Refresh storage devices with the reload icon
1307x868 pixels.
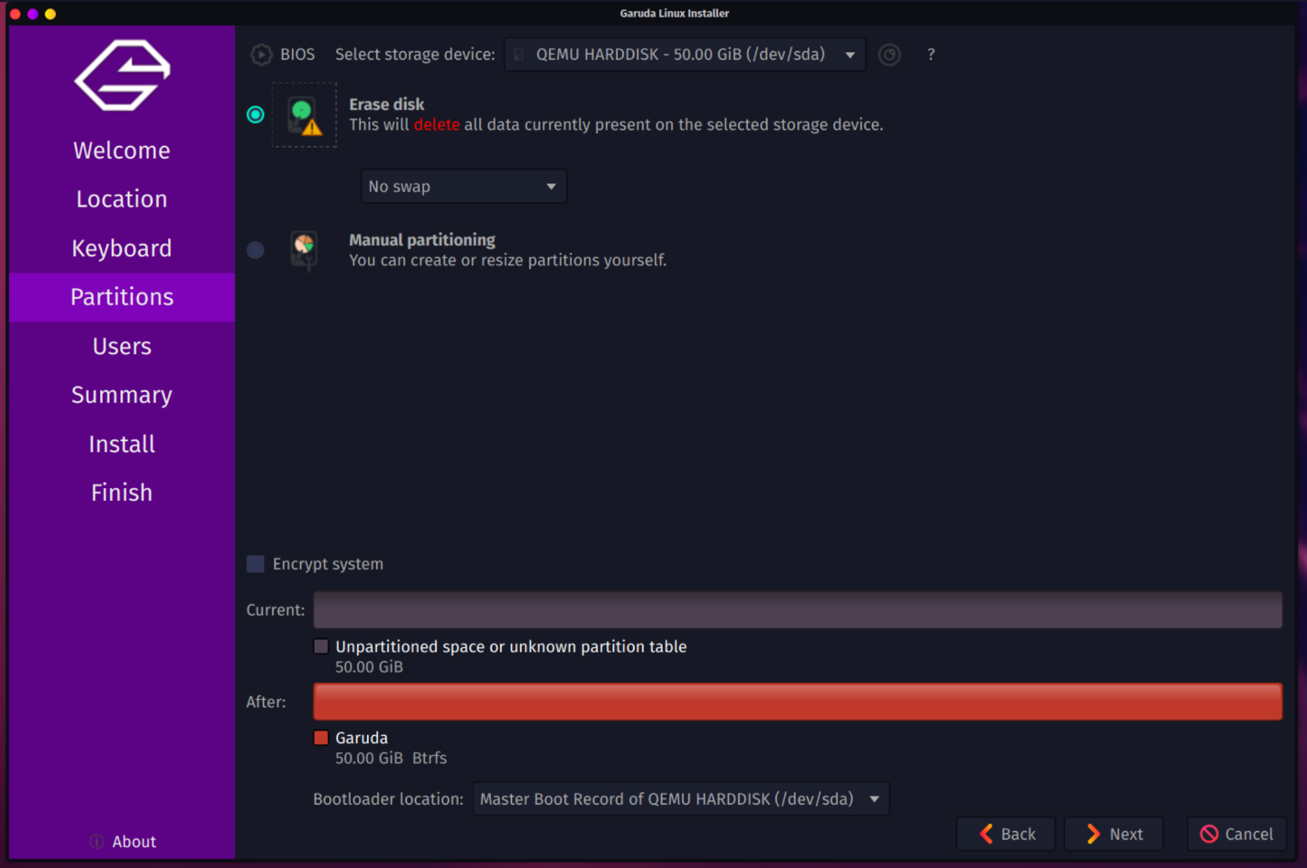tap(888, 54)
